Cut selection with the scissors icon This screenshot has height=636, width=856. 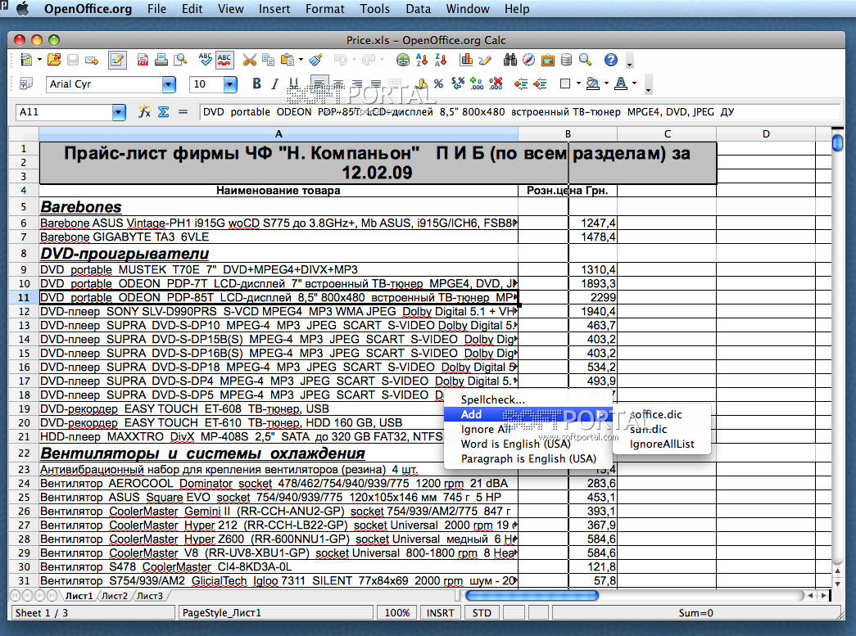tap(250, 60)
